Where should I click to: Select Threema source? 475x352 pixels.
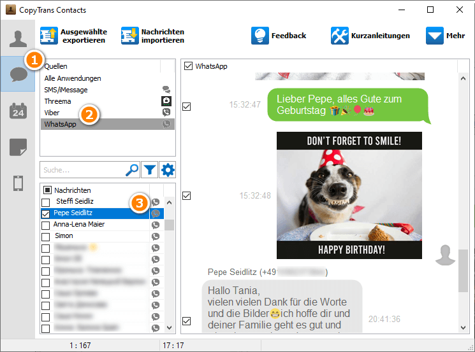[108, 101]
